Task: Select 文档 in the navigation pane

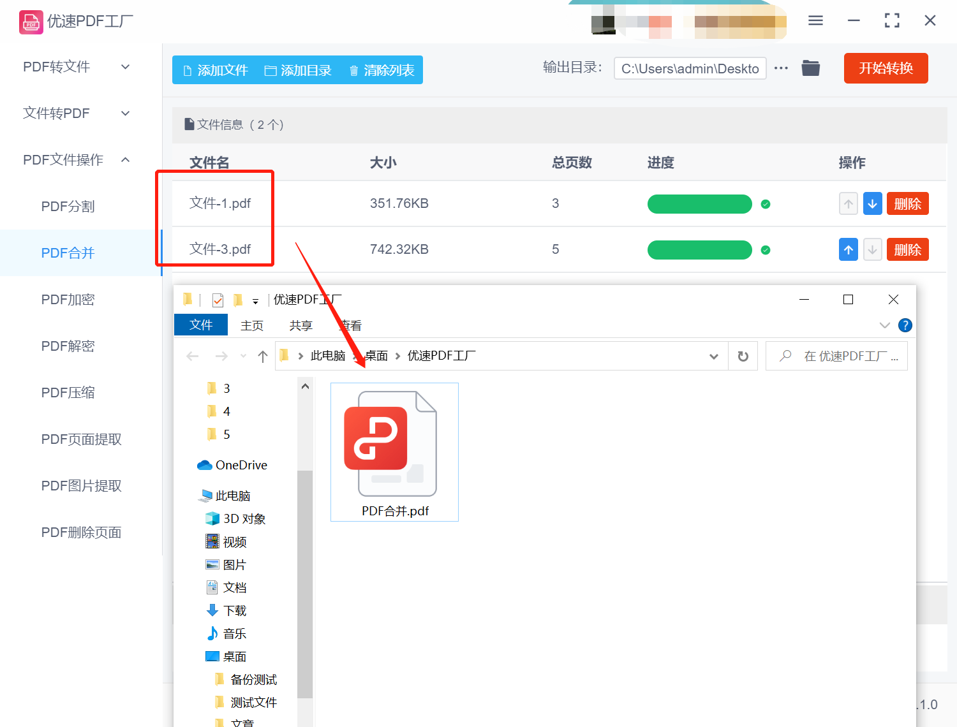Action: 226,587
